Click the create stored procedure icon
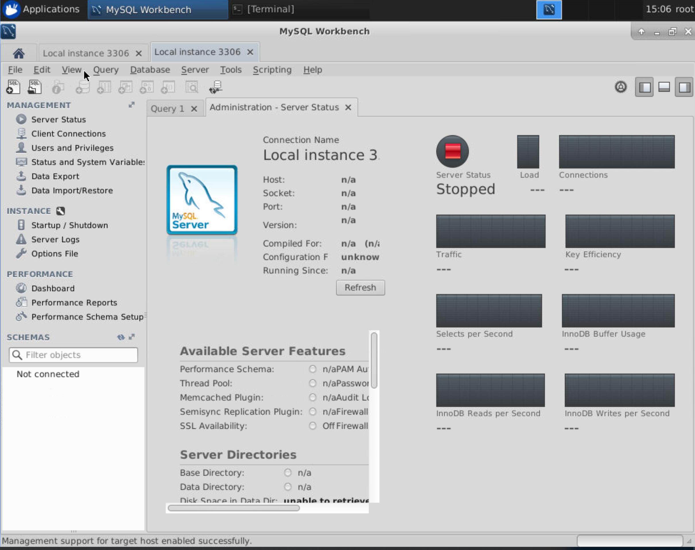Screen dimensions: 695x550 point(146,87)
